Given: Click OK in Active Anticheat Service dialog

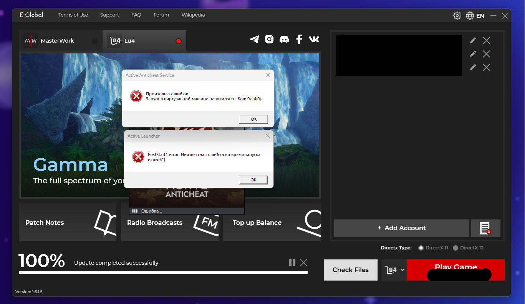Looking at the screenshot, I should click(253, 119).
